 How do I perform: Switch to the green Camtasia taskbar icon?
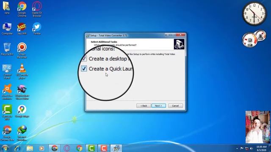tap(91, 148)
